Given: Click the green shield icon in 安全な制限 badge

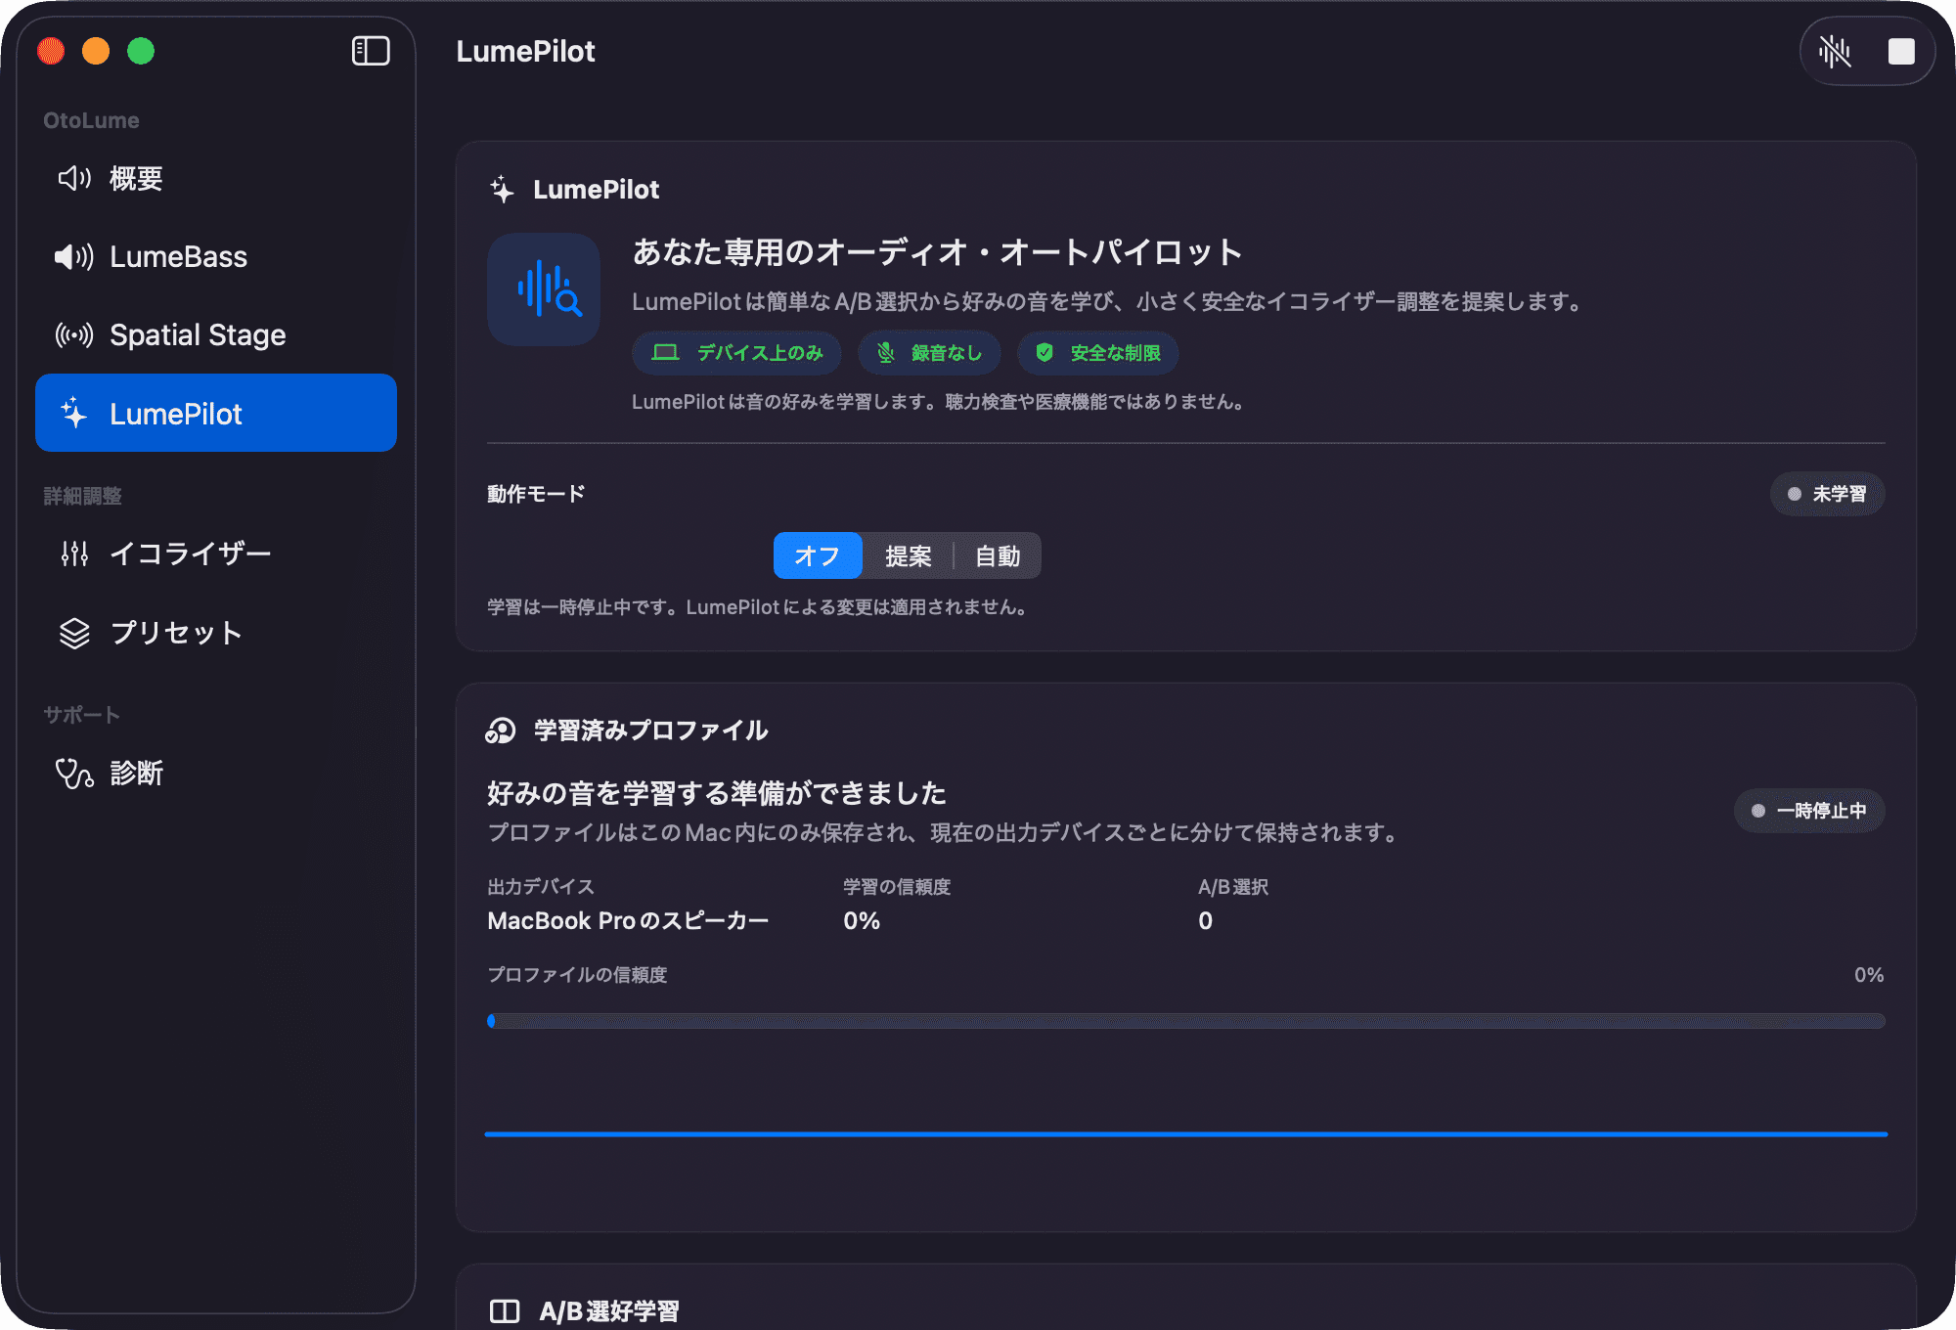Looking at the screenshot, I should (x=1045, y=353).
